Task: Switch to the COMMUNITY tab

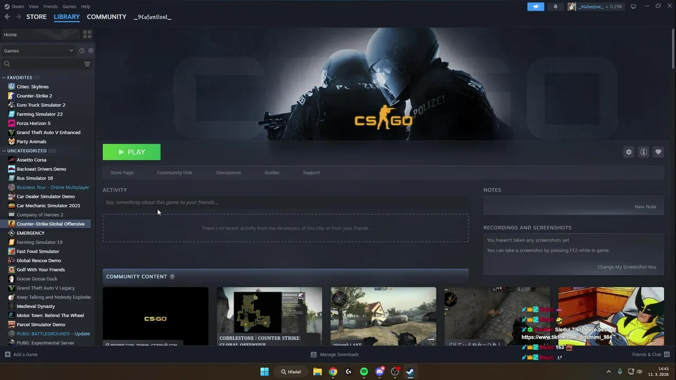Action: [107, 17]
